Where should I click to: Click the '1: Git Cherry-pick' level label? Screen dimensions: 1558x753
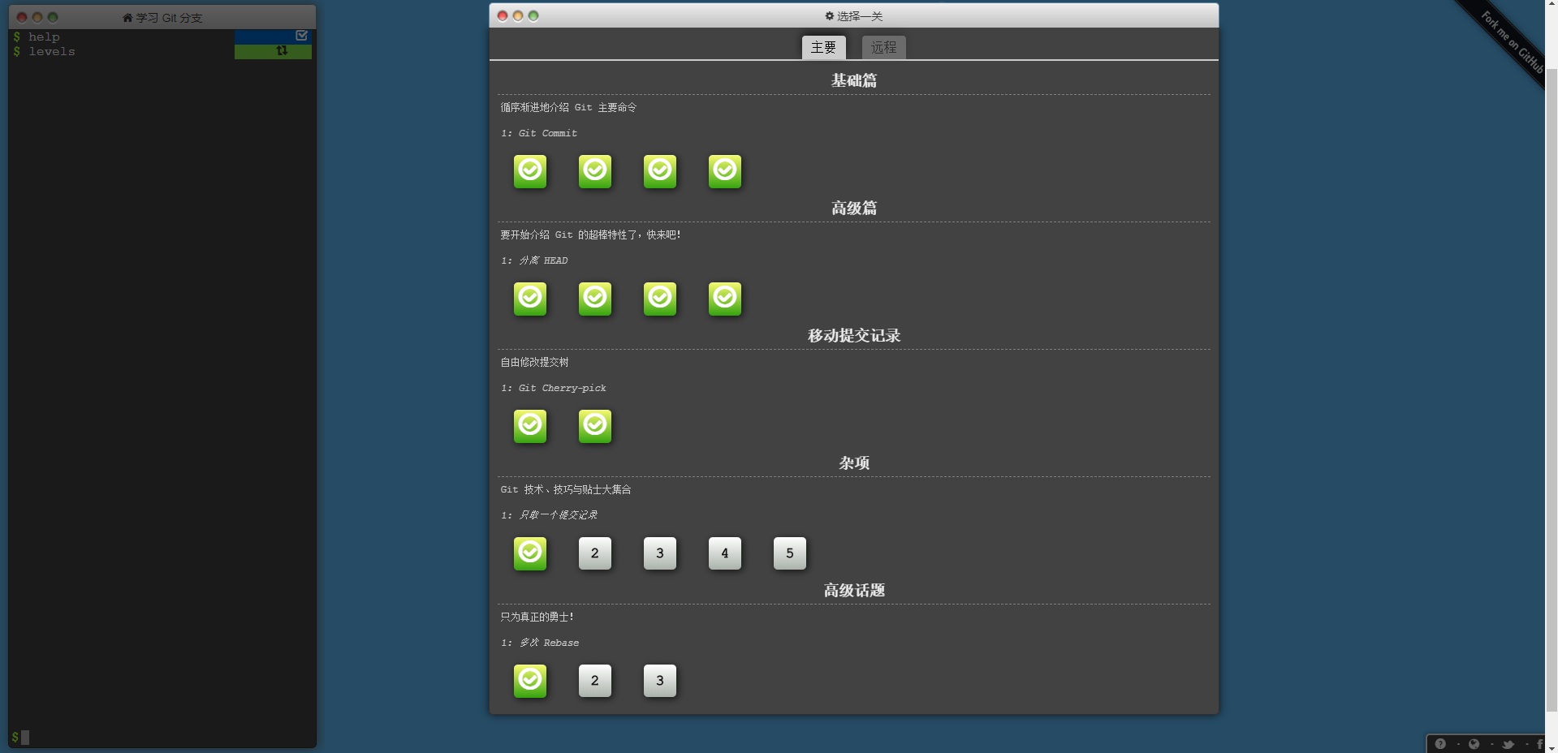[553, 388]
